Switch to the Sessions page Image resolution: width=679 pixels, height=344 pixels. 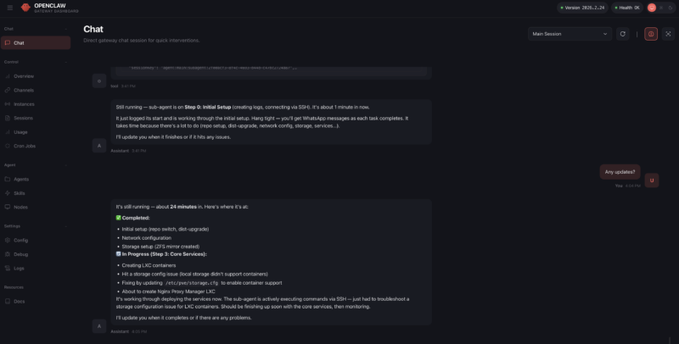click(24, 118)
